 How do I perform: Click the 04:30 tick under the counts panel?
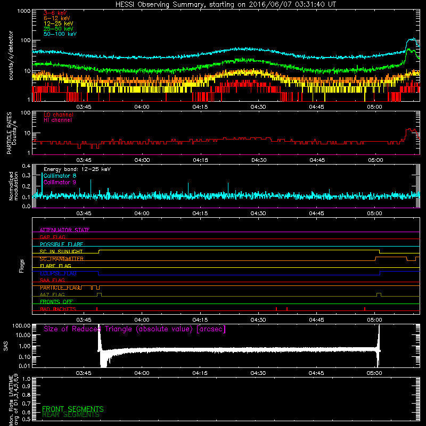258,107
